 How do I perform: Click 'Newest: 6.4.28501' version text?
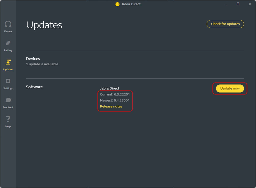pyautogui.click(x=115, y=100)
